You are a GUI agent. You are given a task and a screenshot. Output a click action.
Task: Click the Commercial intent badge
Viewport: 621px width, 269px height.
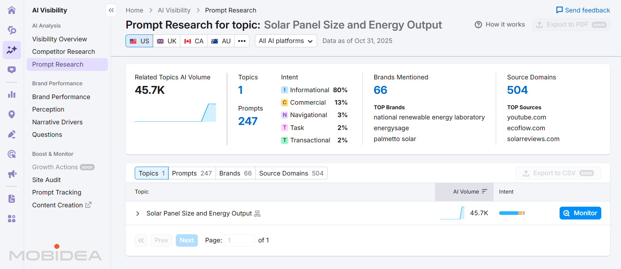285,102
